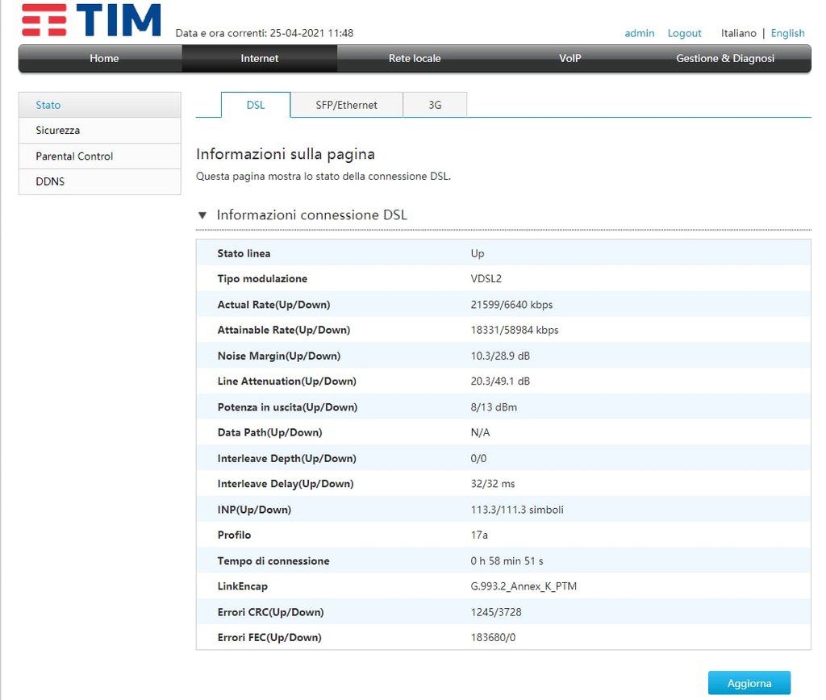Open the Rete locale menu
826x700 pixels.
point(415,59)
